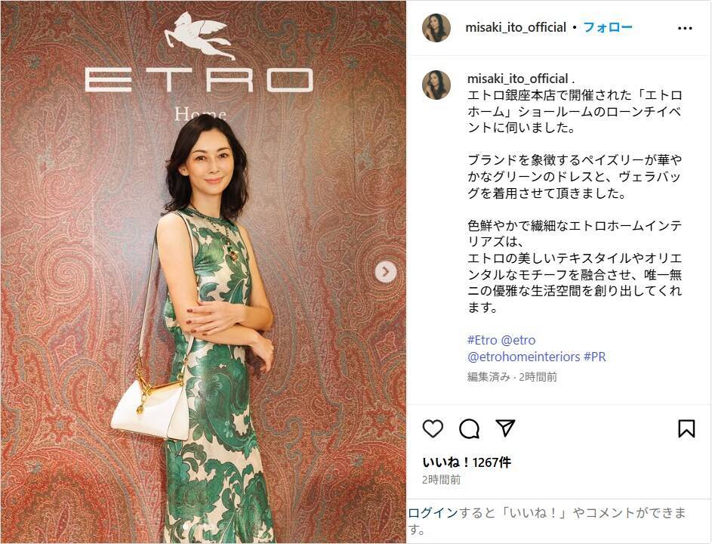Follow the ログイン login link
The width and height of the screenshot is (712, 544).
click(433, 513)
